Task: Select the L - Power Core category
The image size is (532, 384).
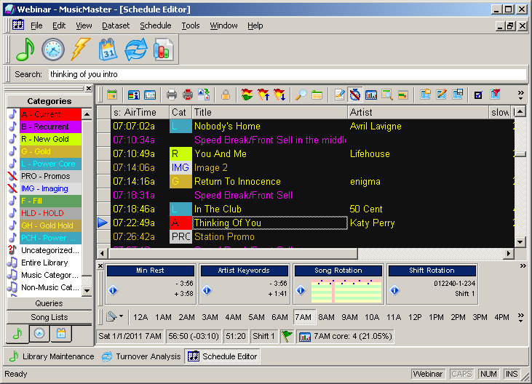Action: pos(50,164)
